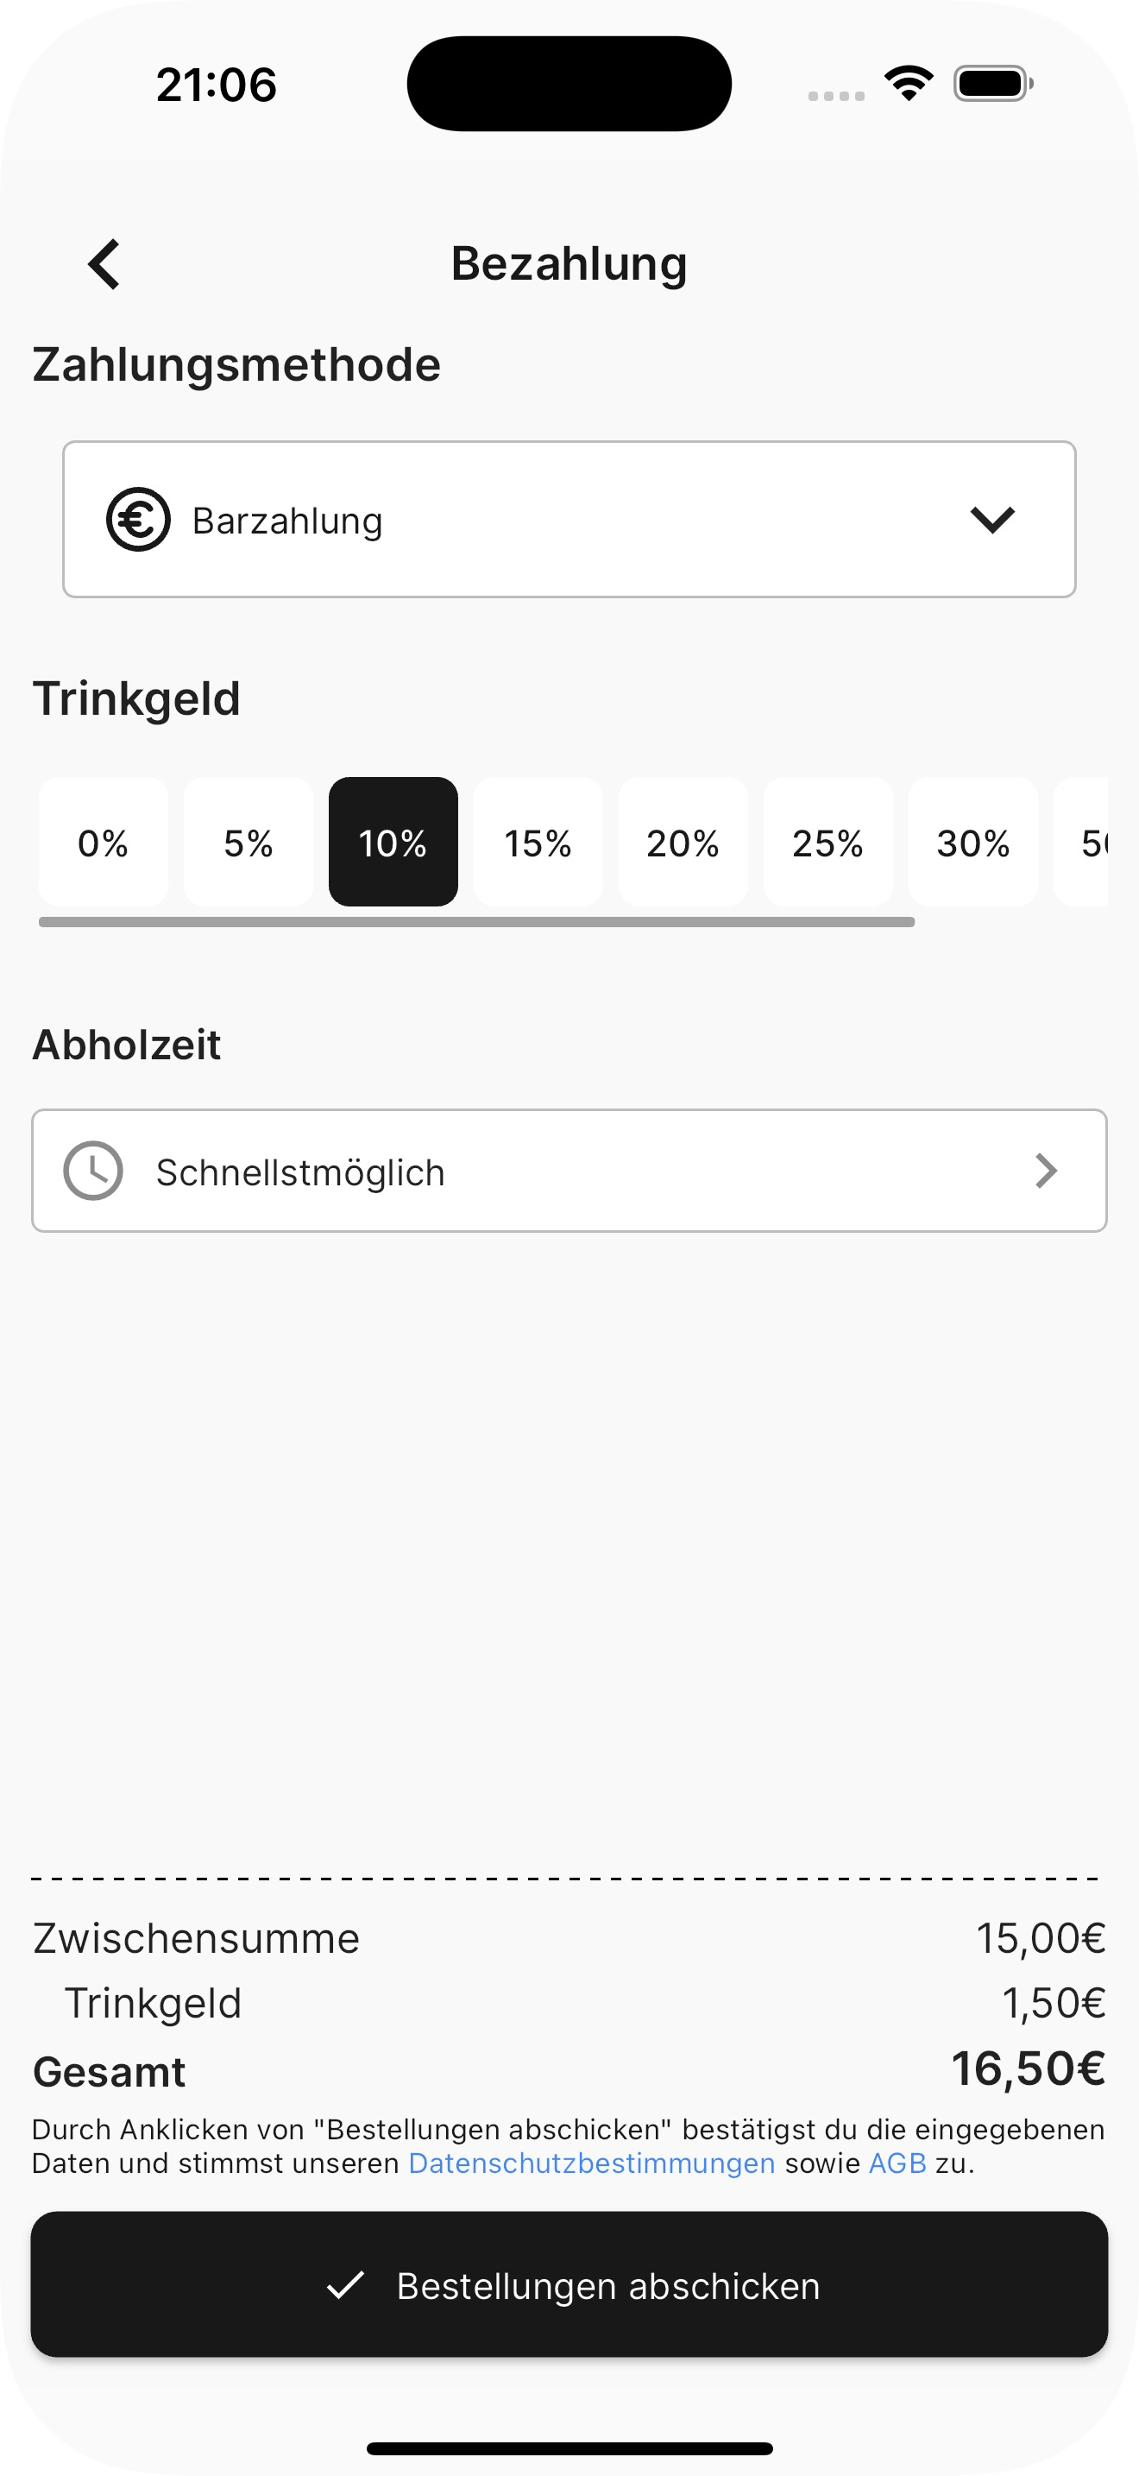1139x2476 pixels.
Task: Open the payment method selector box
Action: 569,520
